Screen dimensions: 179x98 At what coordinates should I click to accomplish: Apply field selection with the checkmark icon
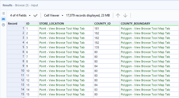pos(35,15)
